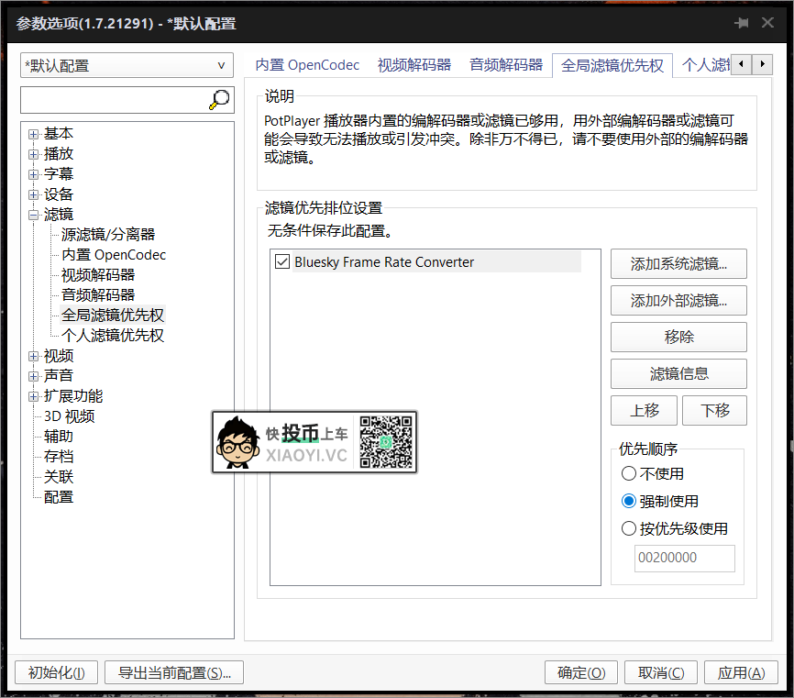Expand the 播放 tree node
Image resolution: width=794 pixels, height=698 pixels.
[x=33, y=154]
